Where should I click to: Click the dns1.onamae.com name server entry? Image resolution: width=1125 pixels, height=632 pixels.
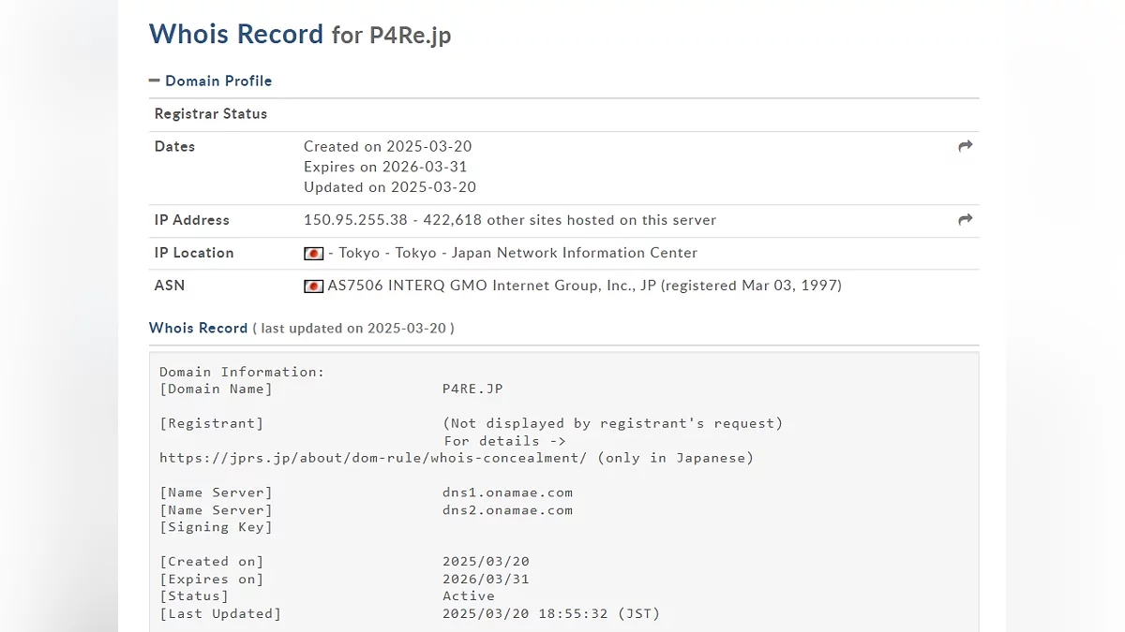[507, 492]
